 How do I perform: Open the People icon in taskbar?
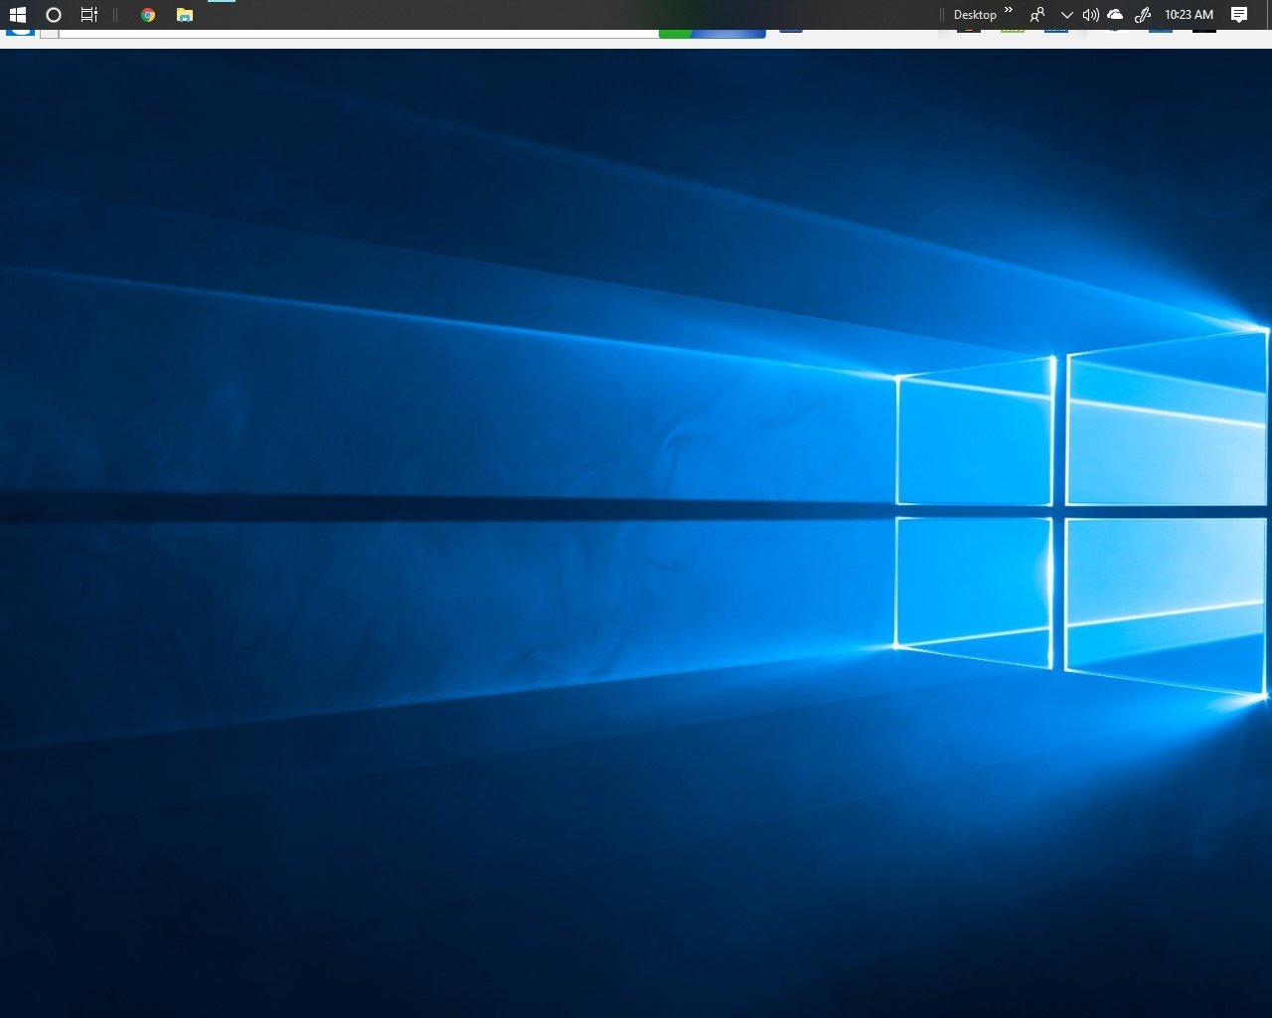1037,15
